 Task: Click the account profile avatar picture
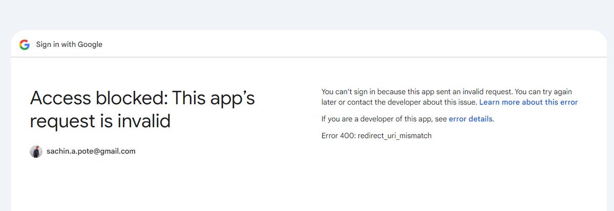[36, 151]
